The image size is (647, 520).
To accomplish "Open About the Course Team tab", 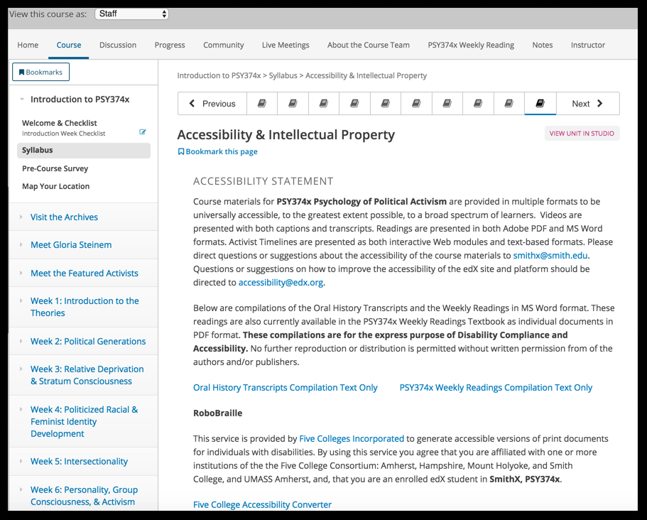I will click(x=369, y=45).
